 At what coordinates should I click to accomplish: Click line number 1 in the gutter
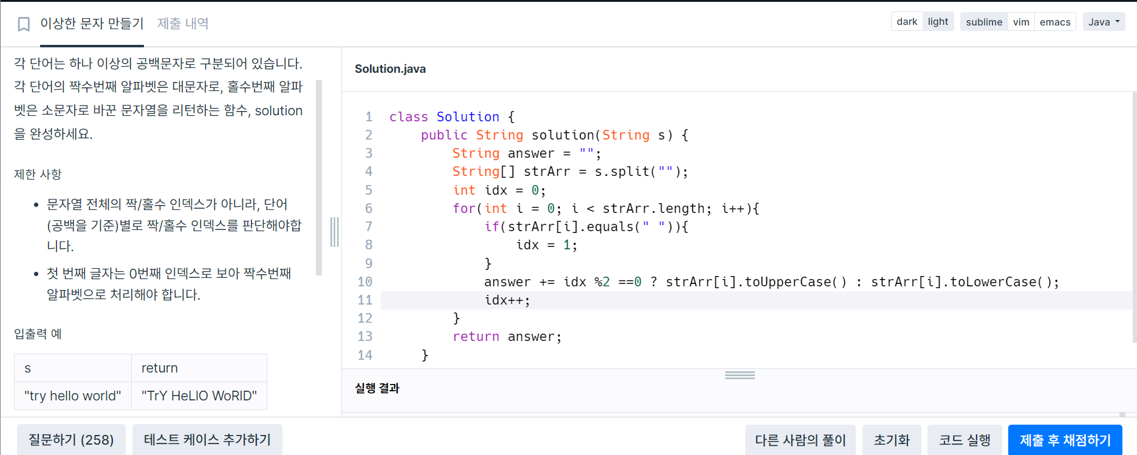click(368, 117)
